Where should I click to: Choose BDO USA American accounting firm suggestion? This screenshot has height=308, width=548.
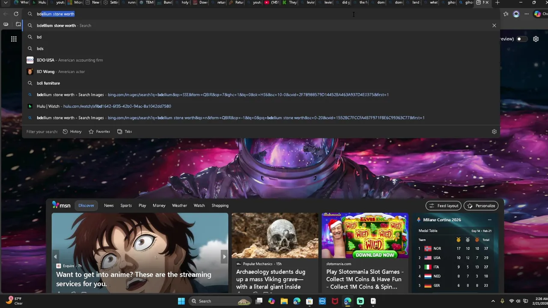pos(261,60)
